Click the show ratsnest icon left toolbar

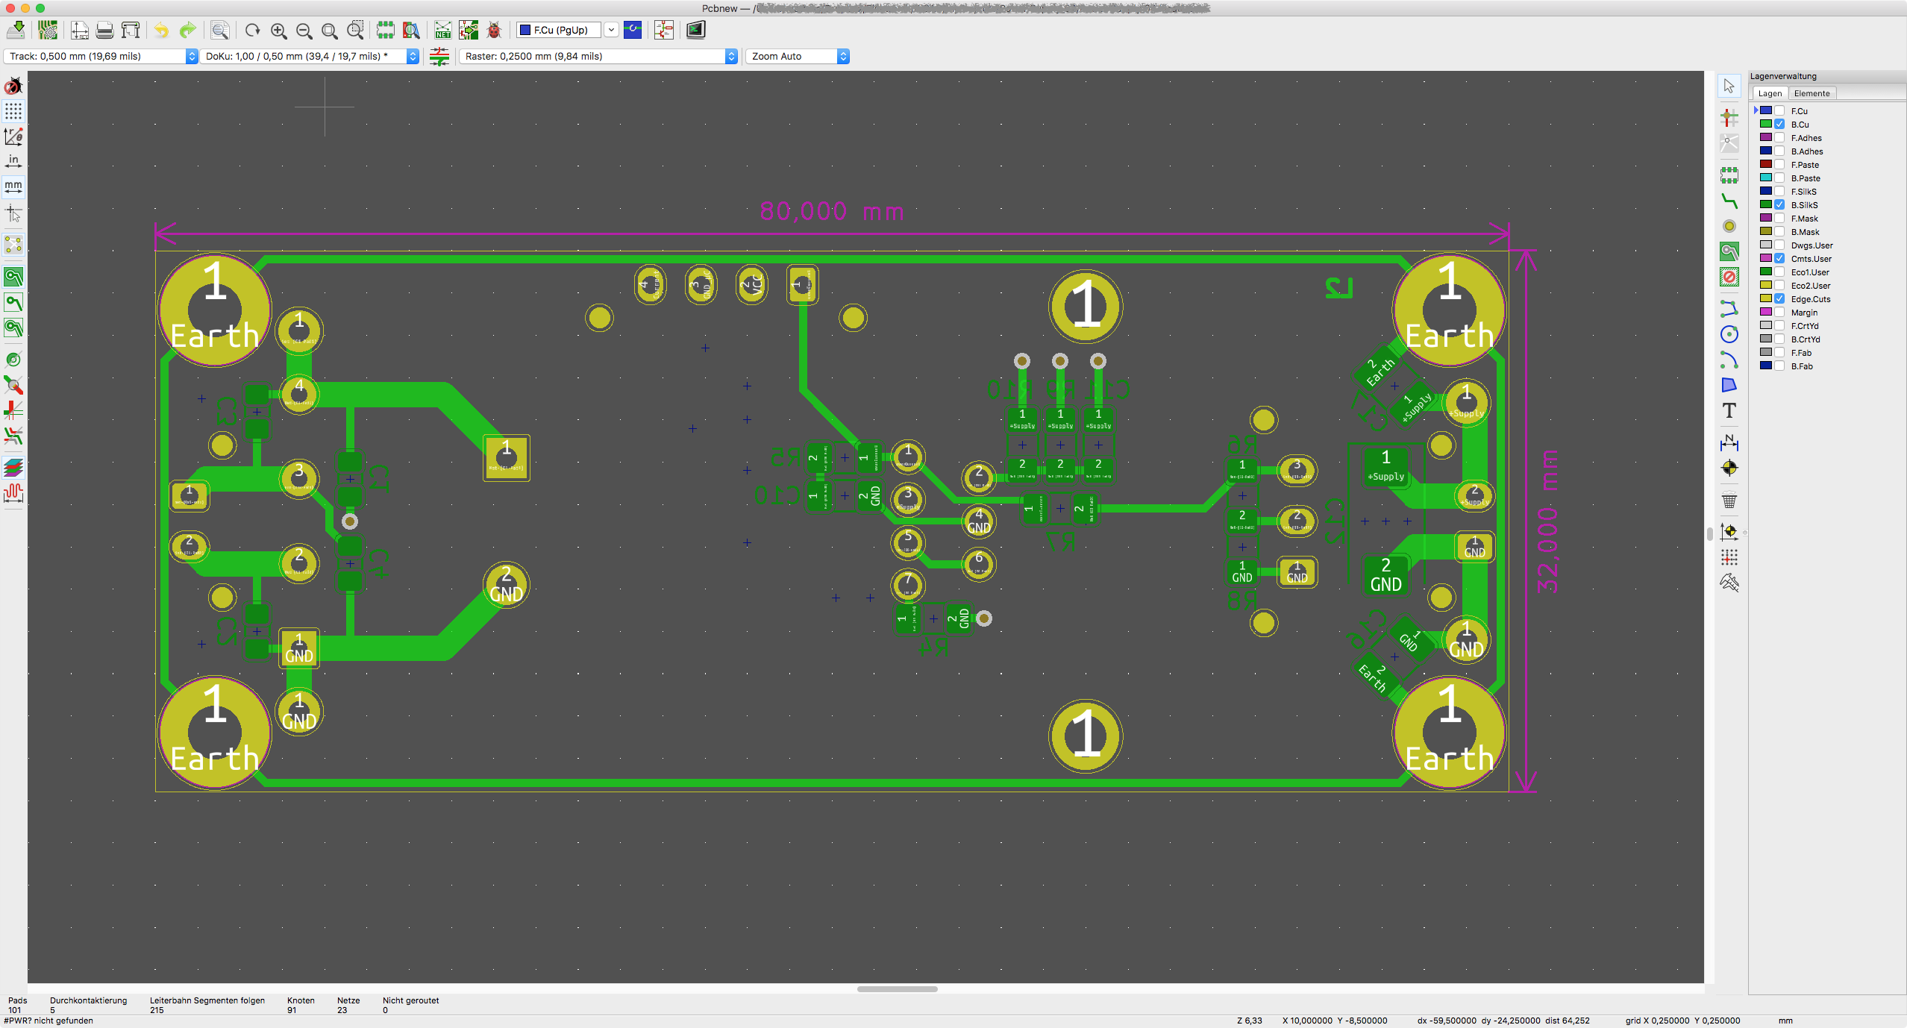pos(13,245)
